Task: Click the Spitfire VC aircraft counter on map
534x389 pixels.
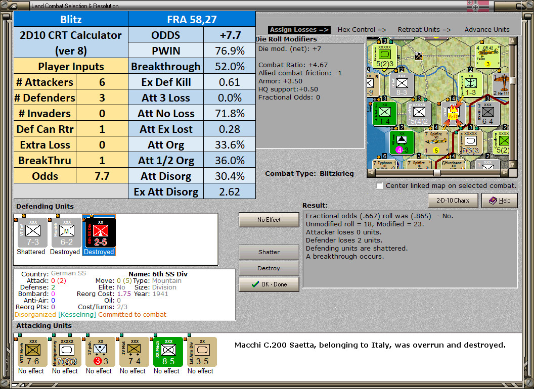Action: coord(436,142)
